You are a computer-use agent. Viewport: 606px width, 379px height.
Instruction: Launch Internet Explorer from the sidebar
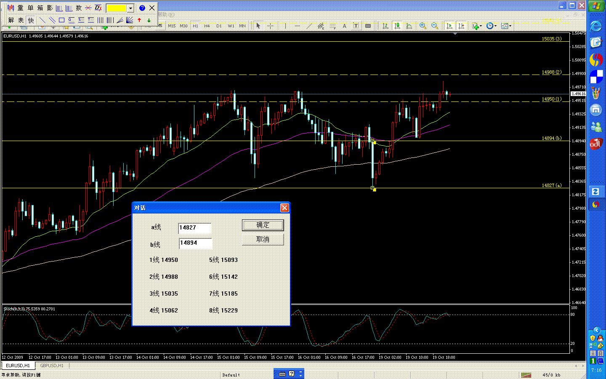(x=596, y=26)
